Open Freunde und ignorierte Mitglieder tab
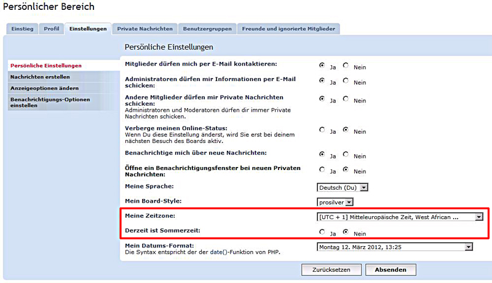The height and width of the screenshot is (283, 492). 288,29
